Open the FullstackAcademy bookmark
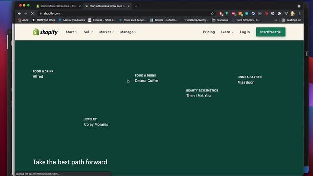Screen dimensions: 313x176 tap(195, 20)
